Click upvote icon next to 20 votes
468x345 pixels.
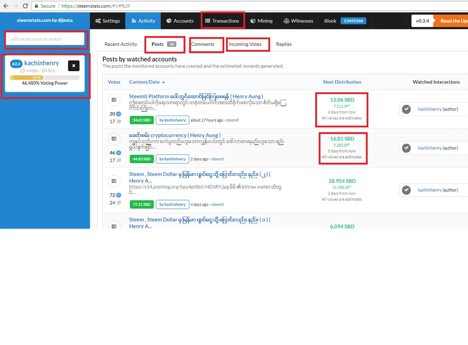(119, 114)
